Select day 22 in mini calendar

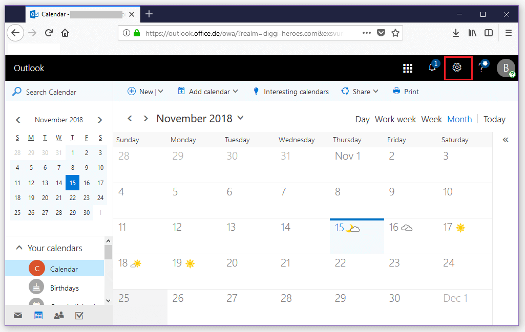pyautogui.click(x=73, y=197)
